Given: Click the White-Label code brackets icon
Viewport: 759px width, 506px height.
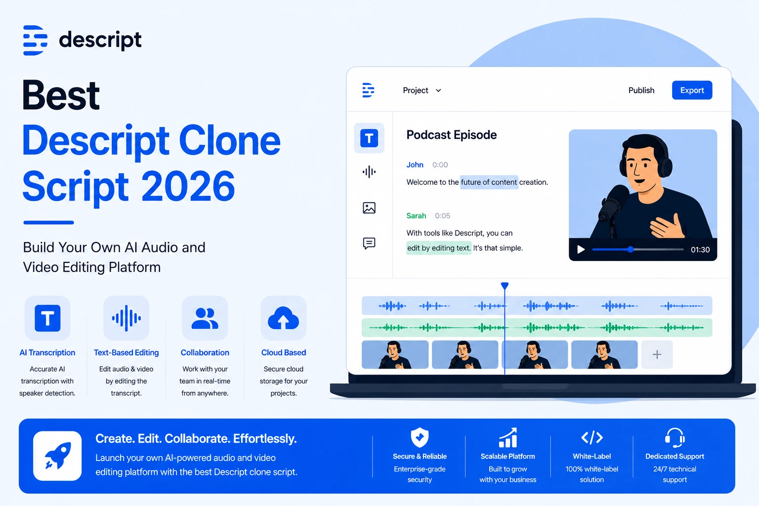Looking at the screenshot, I should 592,437.
